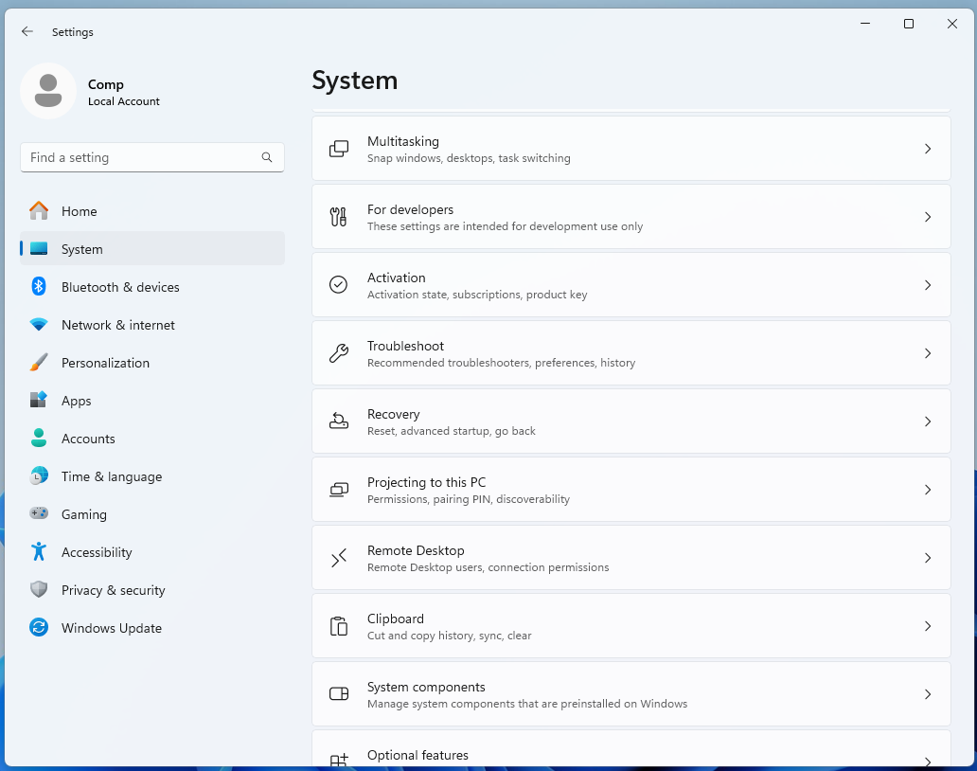Click the Gaming controller icon
This screenshot has width=977, height=771.
(x=39, y=513)
